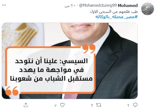Retweet using the circular arrows icon
The width and height of the screenshot is (157, 108).
[x=99, y=105]
